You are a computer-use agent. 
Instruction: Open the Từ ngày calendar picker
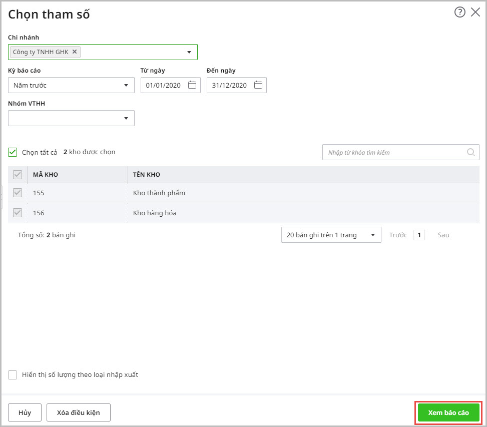click(192, 85)
